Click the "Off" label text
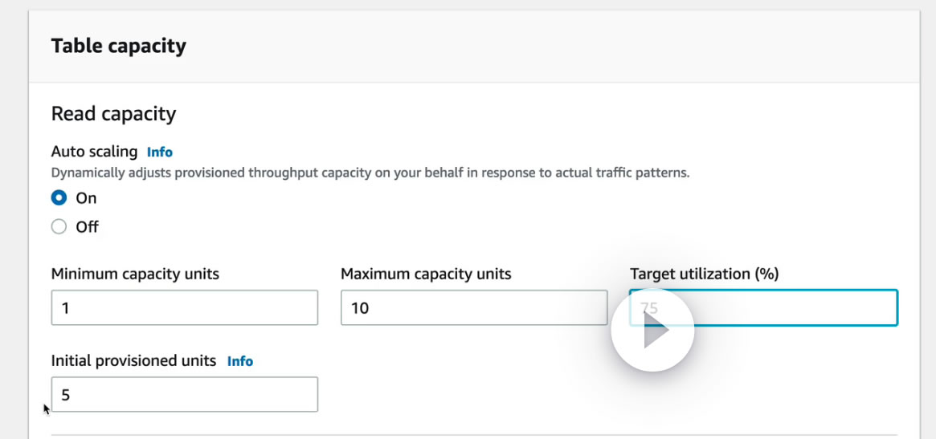The height and width of the screenshot is (439, 936). (x=87, y=227)
